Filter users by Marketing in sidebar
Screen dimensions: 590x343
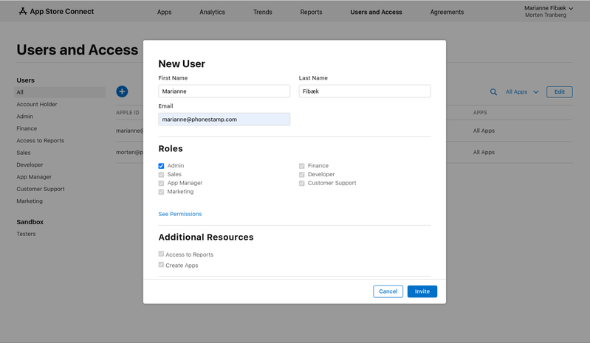[x=30, y=201]
